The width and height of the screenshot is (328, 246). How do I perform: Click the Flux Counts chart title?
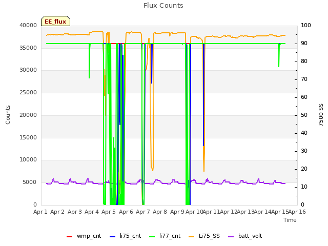(x=163, y=6)
